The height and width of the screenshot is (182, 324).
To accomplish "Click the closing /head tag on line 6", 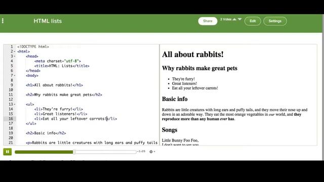I will point(33,71).
